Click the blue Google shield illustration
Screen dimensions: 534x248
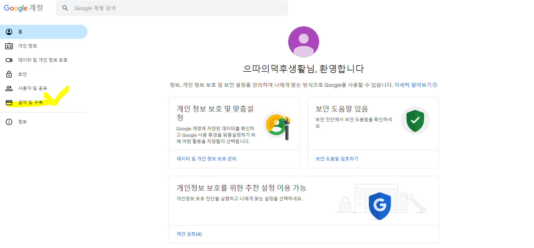coord(380,206)
